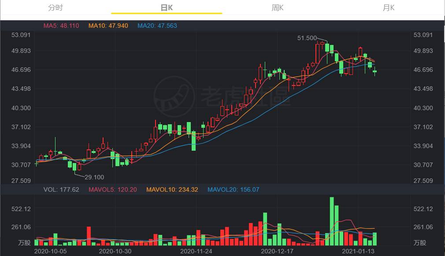Click the right axis 49.893 price label
445x256 pixels.
click(x=423, y=51)
